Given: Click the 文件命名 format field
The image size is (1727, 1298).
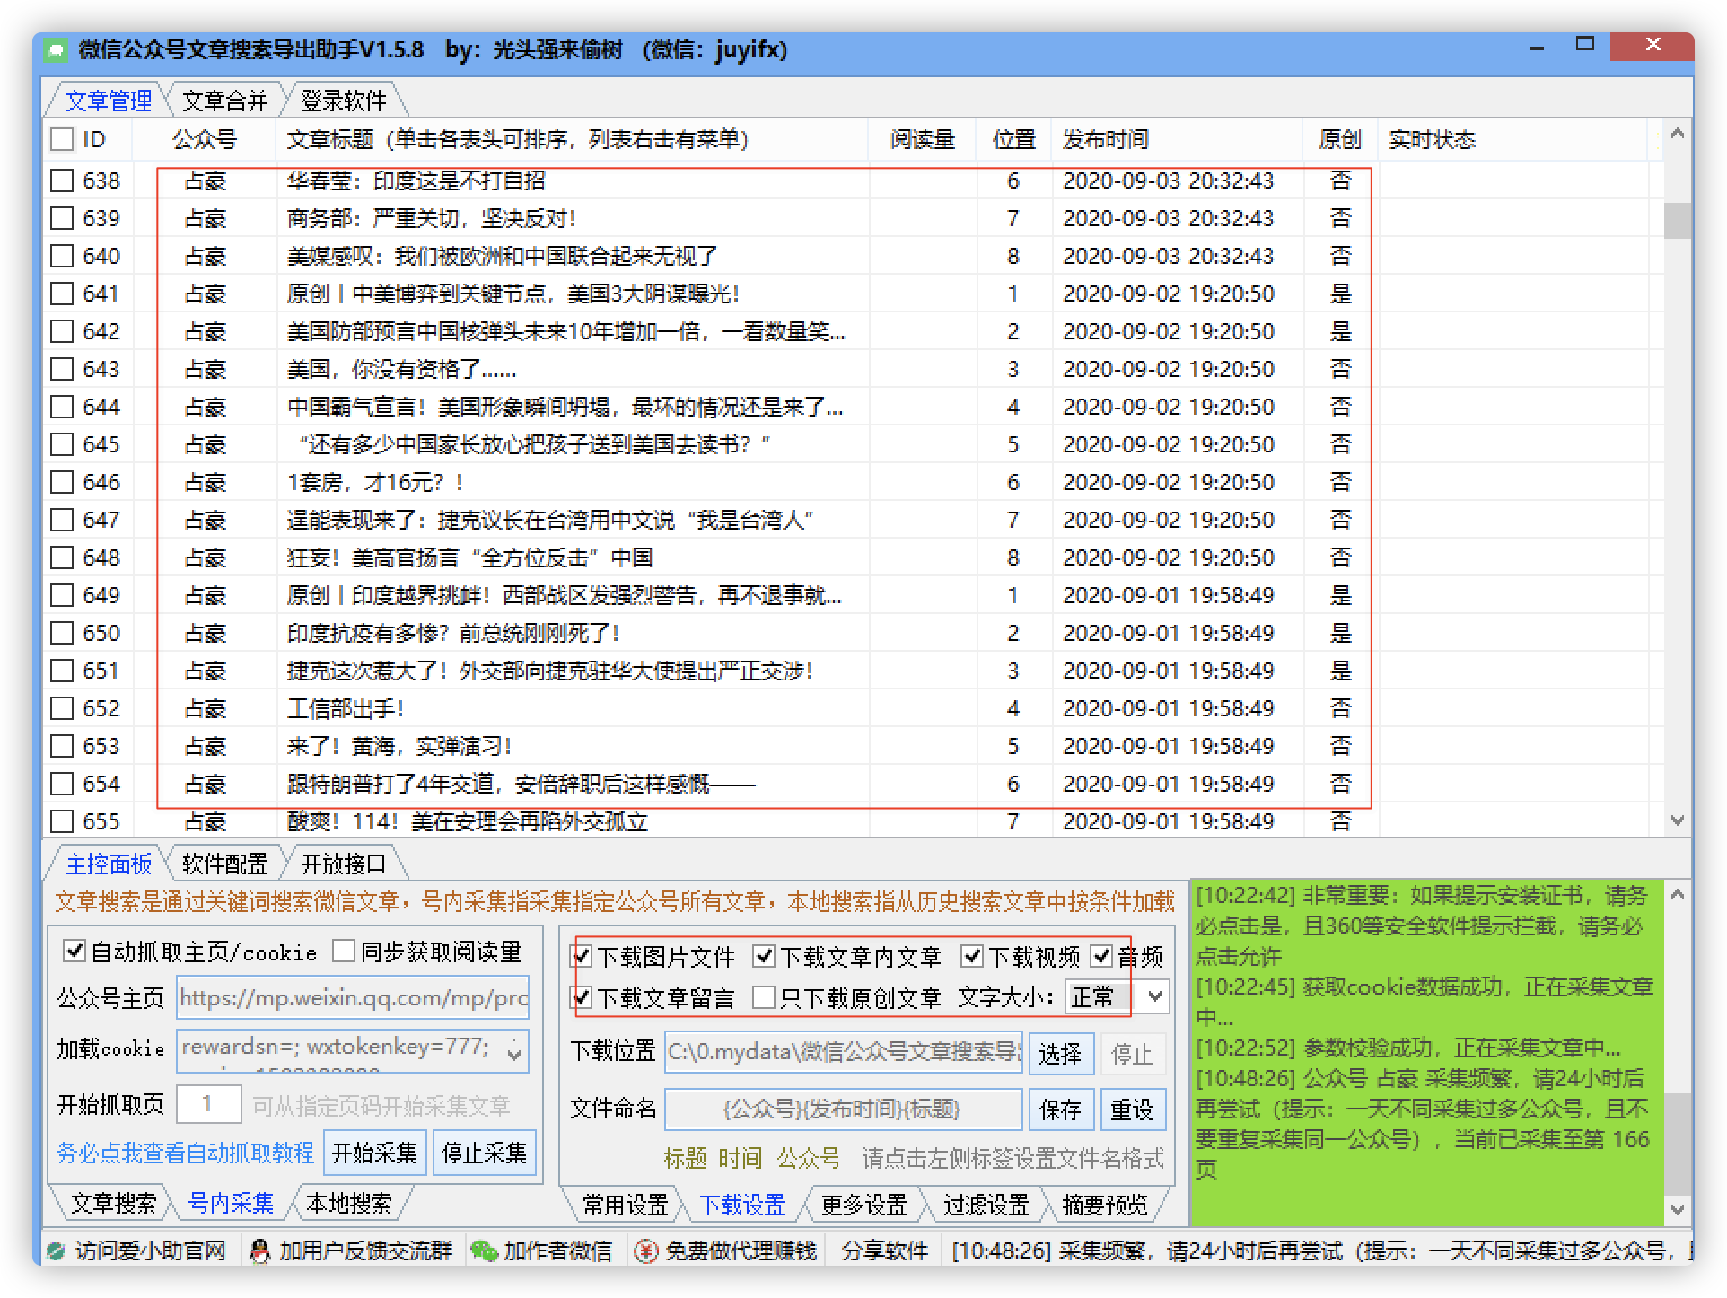Looking at the screenshot, I should click(x=843, y=1109).
